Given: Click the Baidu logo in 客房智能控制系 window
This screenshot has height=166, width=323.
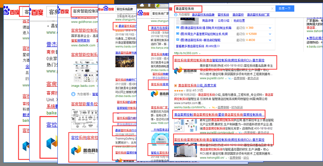Looking at the screenshot, I should 63,11.
